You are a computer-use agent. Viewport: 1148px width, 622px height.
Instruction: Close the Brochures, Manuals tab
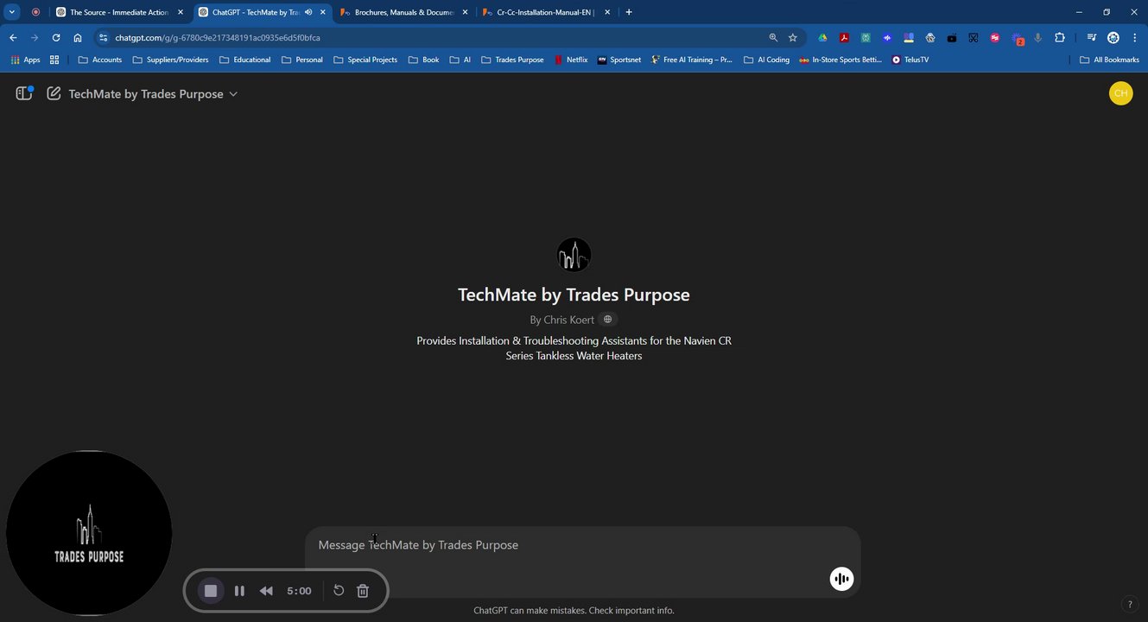point(465,12)
